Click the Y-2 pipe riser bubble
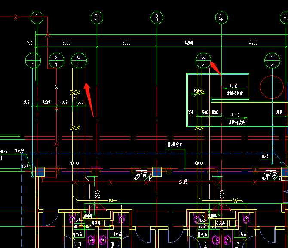Screen dimensions: 288x248 pos(272,61)
